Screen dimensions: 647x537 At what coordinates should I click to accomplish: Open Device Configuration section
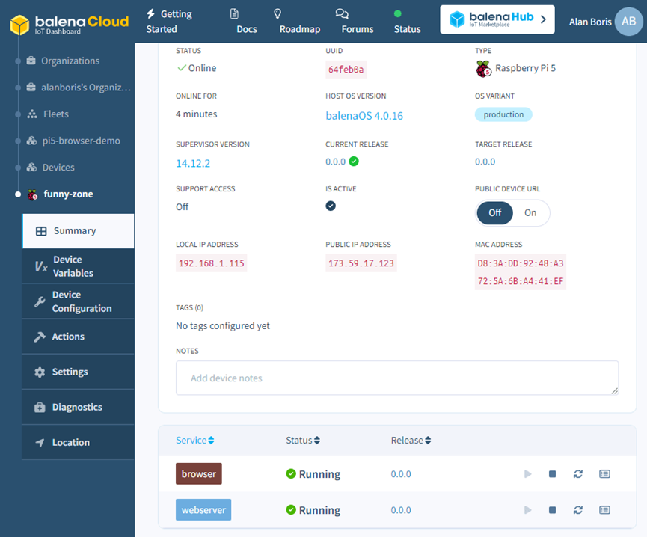[78, 301]
